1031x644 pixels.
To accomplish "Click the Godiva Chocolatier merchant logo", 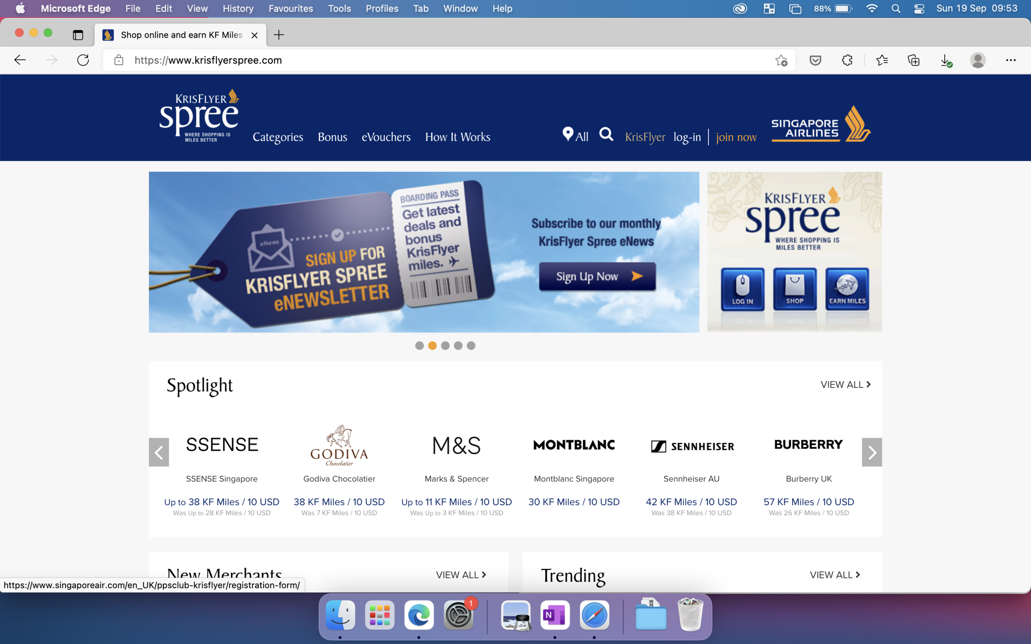I will [x=339, y=445].
